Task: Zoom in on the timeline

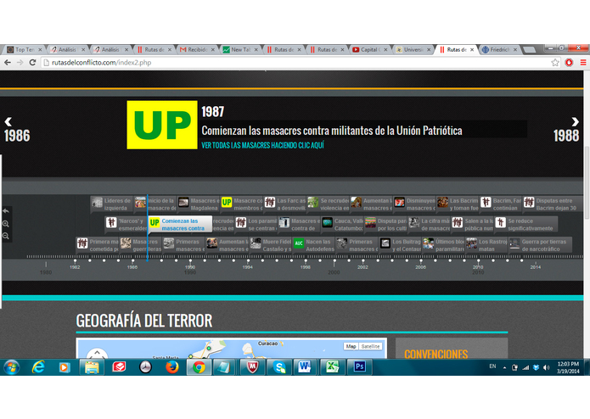Action: 6,224
